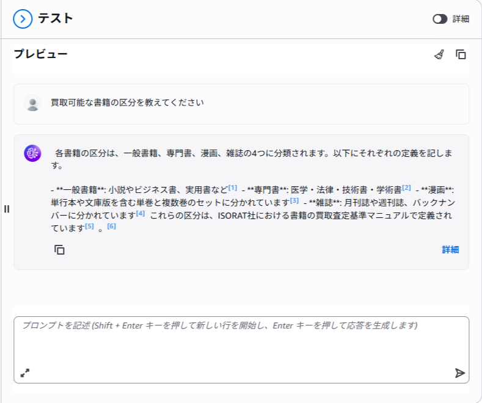Open citation [3] after 分かれています
The width and height of the screenshot is (482, 403).
click(x=294, y=200)
